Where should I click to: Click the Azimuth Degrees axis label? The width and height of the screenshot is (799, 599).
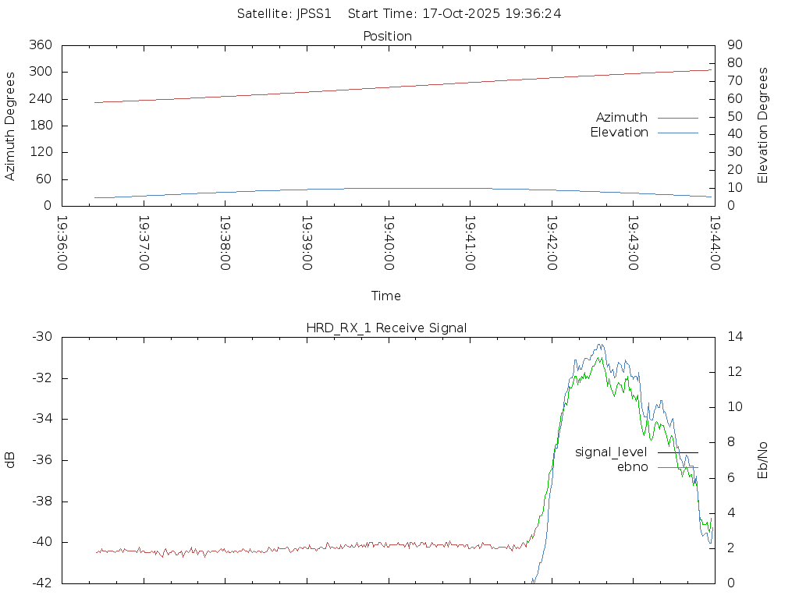(x=10, y=126)
